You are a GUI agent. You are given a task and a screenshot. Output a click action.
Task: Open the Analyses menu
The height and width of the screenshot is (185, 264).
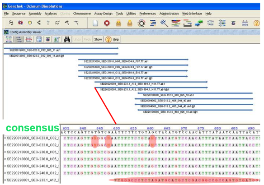pyautogui.click(x=51, y=14)
